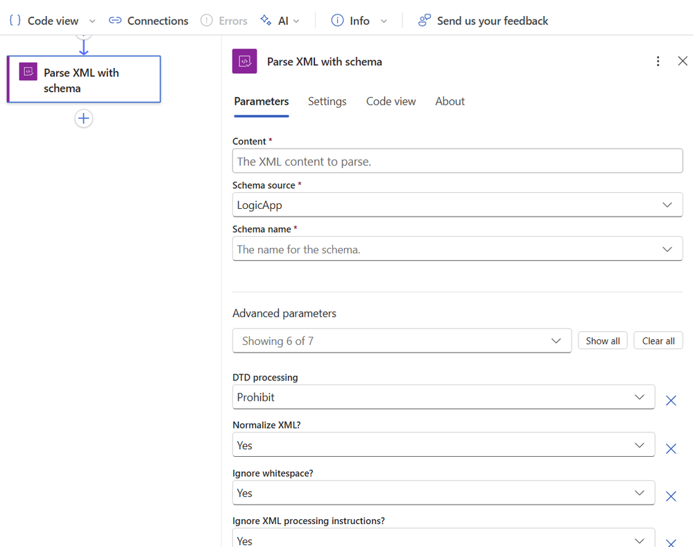693x547 pixels.
Task: Click the plus icon below the Parse XML node
Action: [x=83, y=119]
